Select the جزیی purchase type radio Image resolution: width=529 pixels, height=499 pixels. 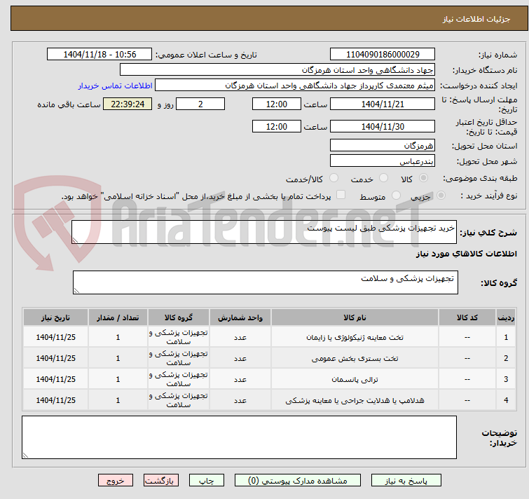click(x=441, y=196)
